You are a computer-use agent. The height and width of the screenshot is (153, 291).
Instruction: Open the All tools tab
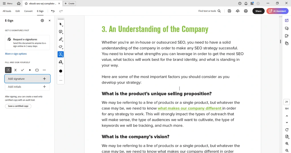7,11
